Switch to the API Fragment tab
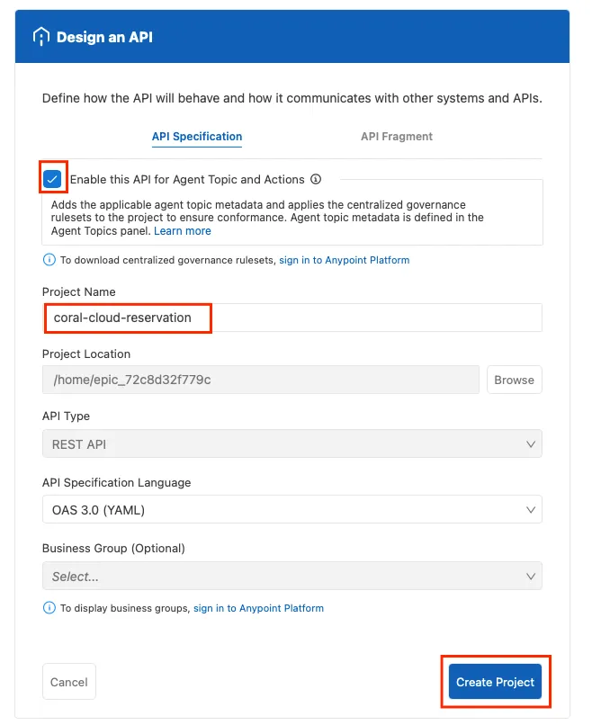592x725 pixels. [397, 137]
